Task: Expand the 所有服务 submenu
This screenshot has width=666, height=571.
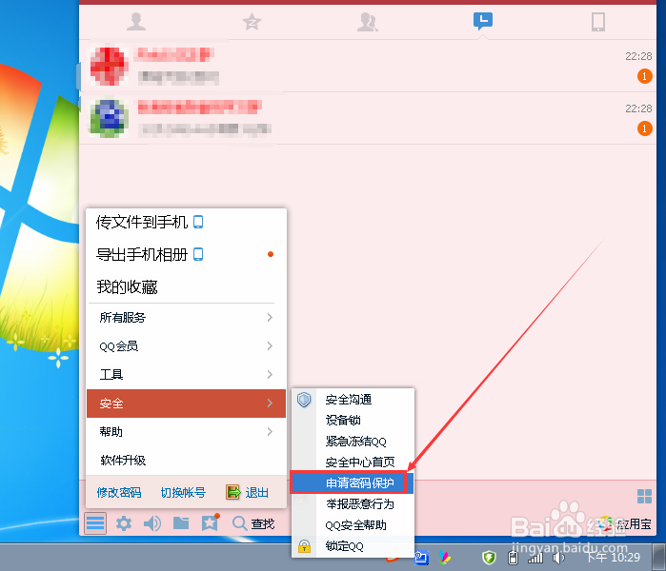Action: coord(186,317)
